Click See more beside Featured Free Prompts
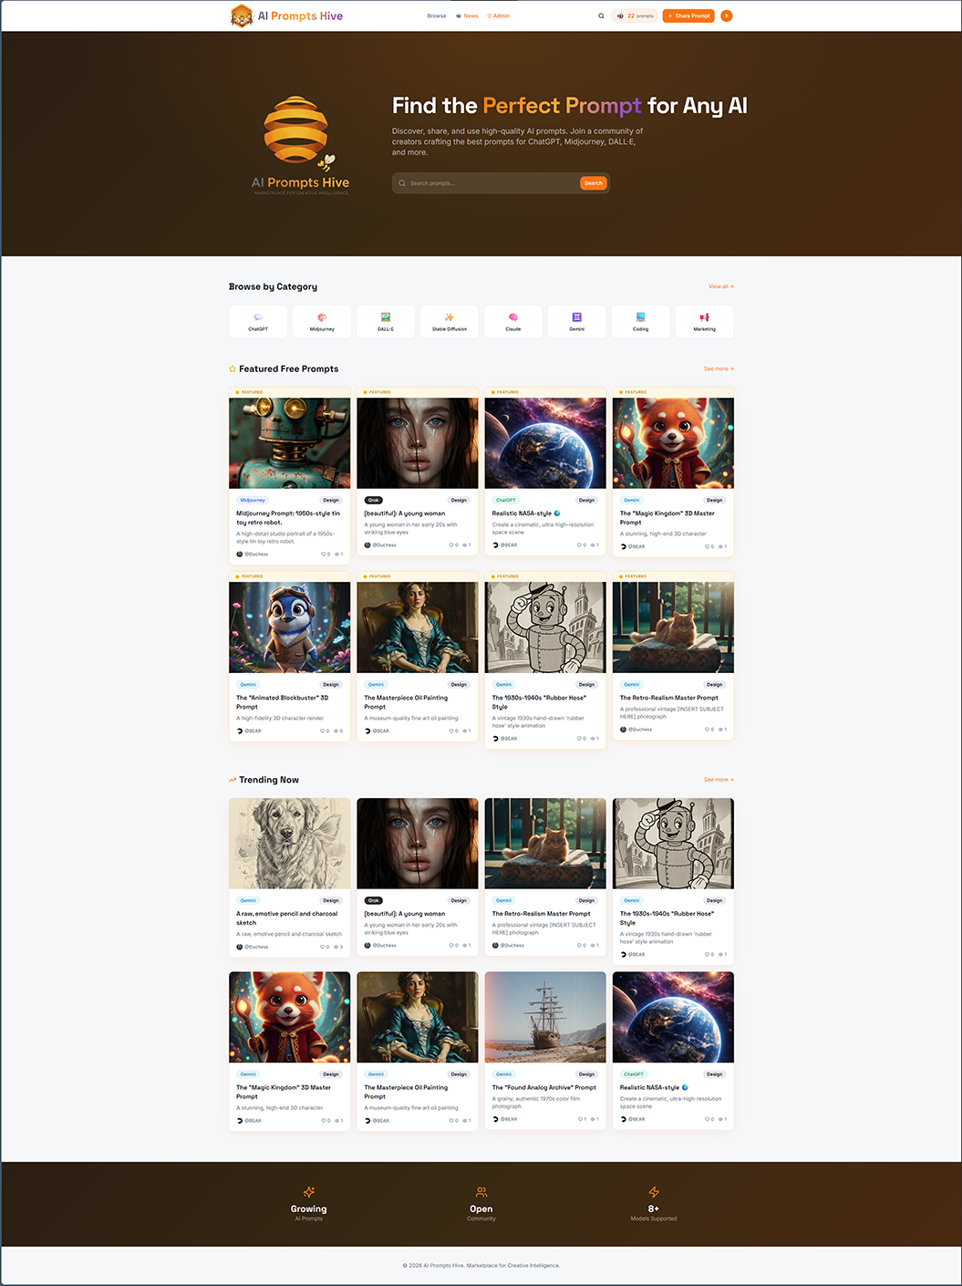The height and width of the screenshot is (1286, 962). click(718, 368)
